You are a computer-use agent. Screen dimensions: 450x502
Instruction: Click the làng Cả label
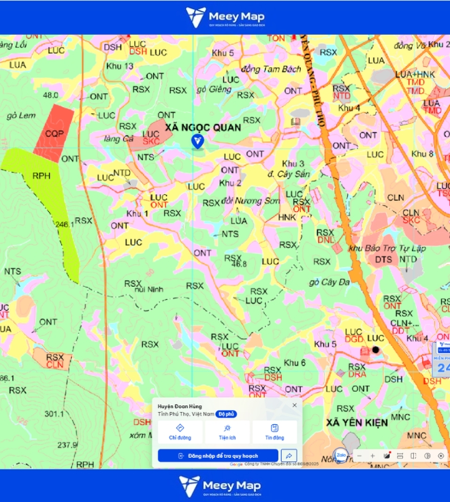(x=118, y=139)
